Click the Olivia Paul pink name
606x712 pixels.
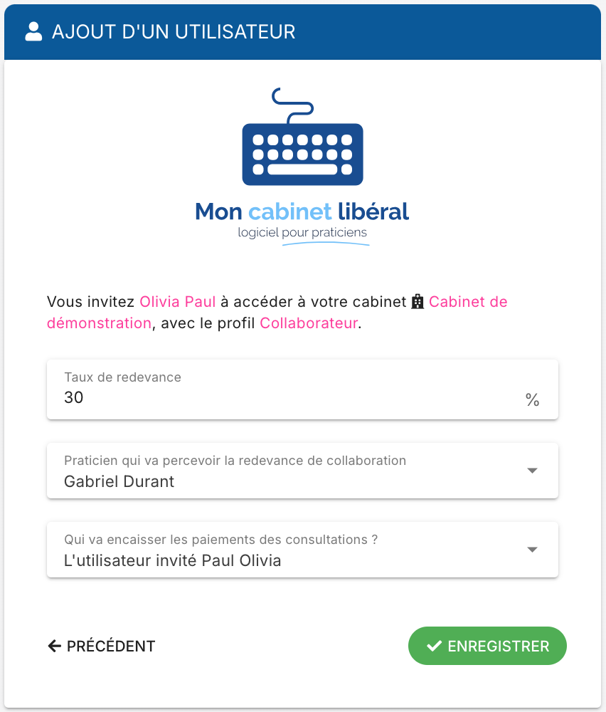tap(177, 301)
